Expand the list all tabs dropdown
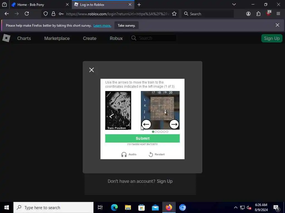285x213 pixels. pos(234,4)
